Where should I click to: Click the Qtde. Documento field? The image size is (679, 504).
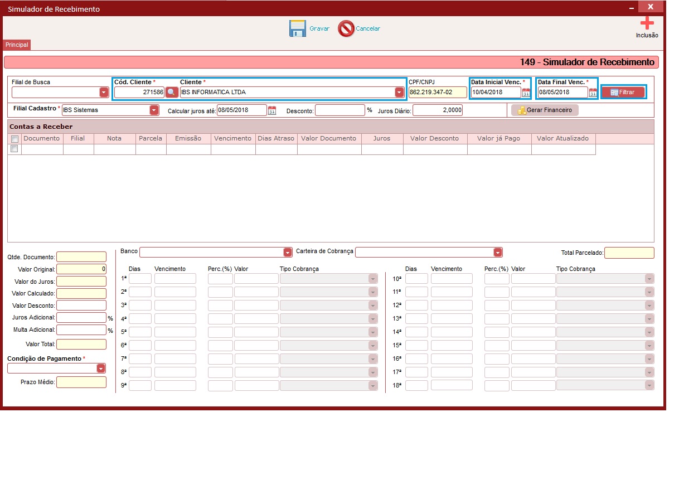click(x=81, y=257)
